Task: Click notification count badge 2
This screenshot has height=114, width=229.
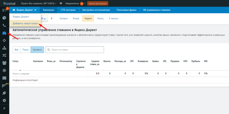Action: 81,3
